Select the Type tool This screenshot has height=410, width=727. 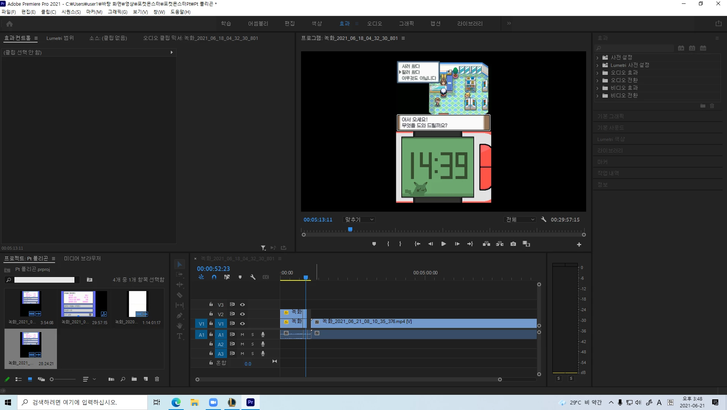[x=180, y=336]
